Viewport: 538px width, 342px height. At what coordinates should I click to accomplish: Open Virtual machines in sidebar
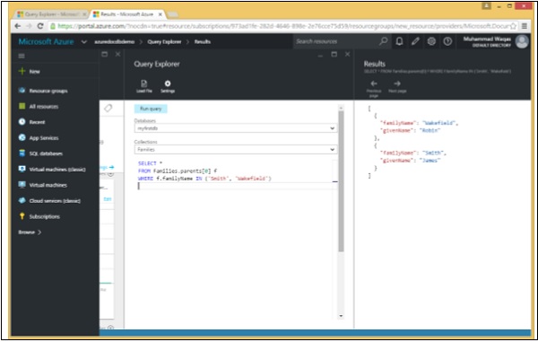tap(48, 185)
